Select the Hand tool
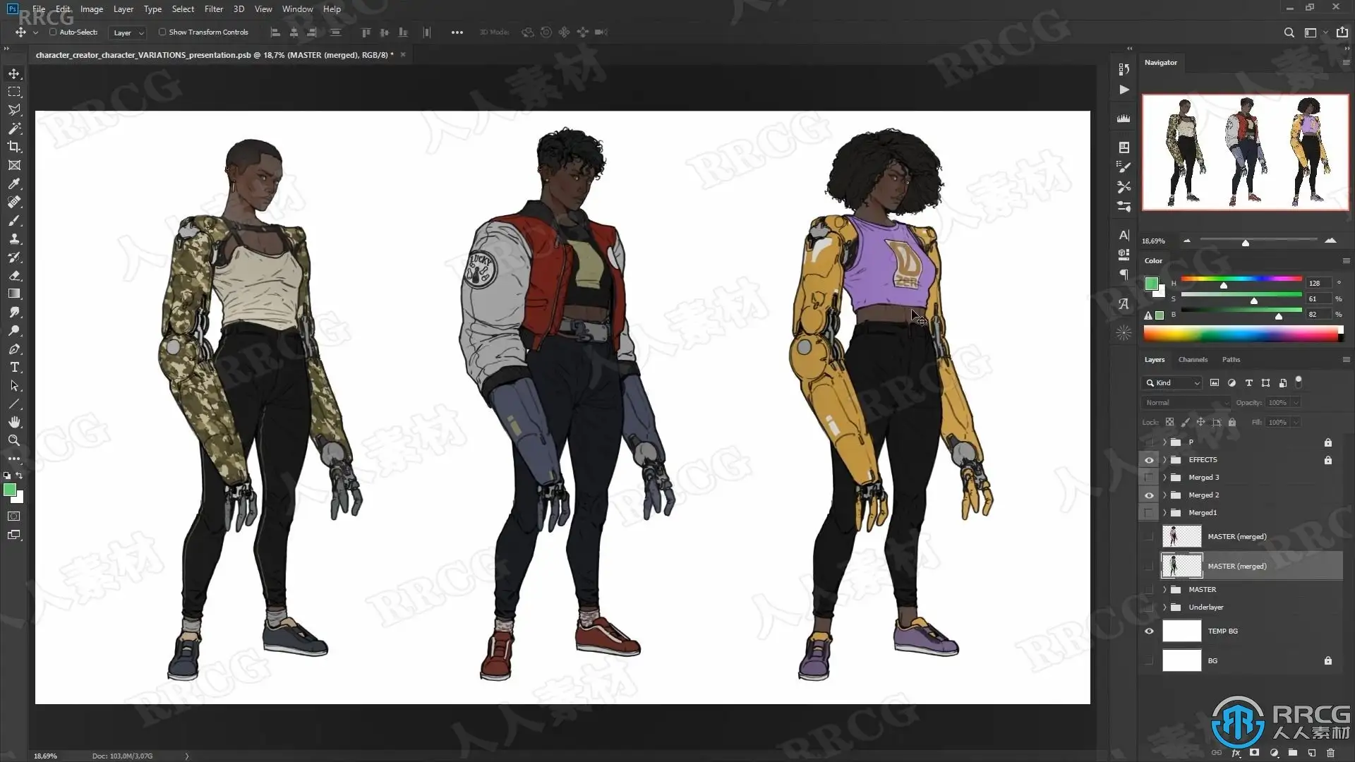The image size is (1355, 762). [14, 422]
